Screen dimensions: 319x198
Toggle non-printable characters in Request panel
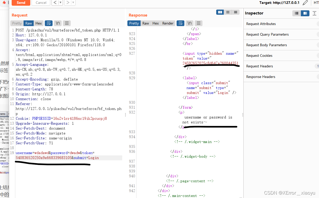58,23
